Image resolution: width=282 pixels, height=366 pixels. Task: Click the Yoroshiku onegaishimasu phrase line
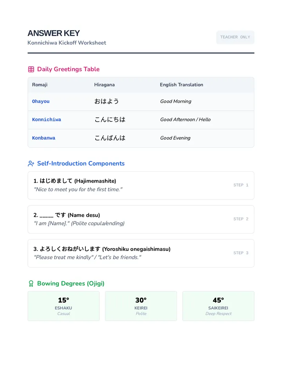coord(102,249)
